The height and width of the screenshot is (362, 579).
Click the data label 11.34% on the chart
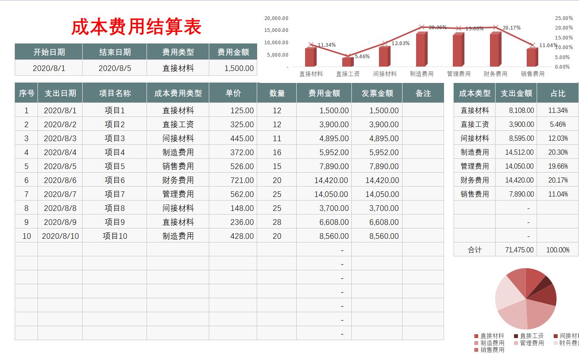click(327, 44)
